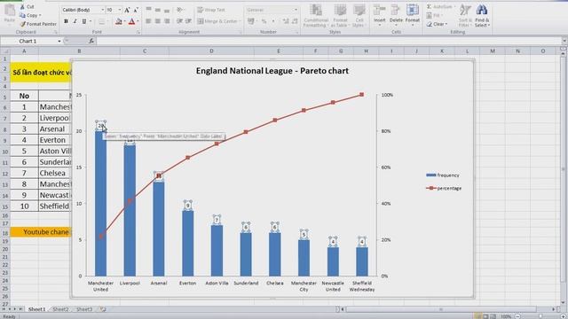The image size is (568, 319).
Task: Click the percentage legend entry
Action: 444,188
